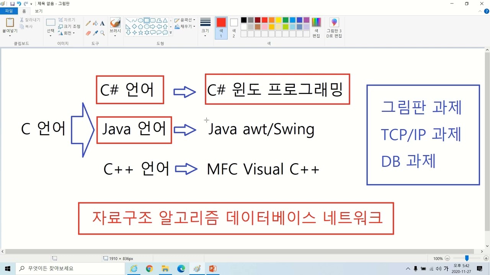Choose the Right arrow shape
The width and height of the screenshot is (490, 275).
point(153,27)
